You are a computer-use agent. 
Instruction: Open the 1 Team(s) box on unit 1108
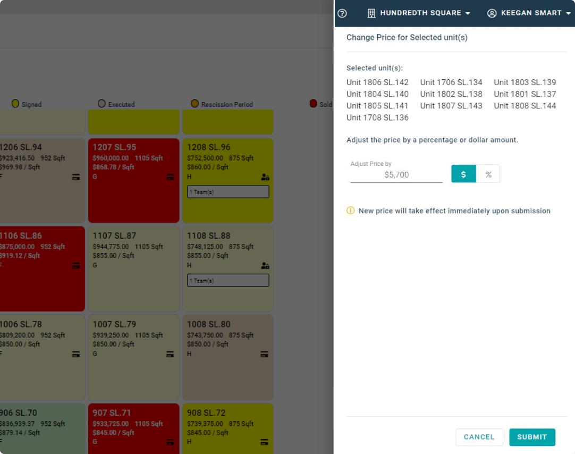click(228, 281)
